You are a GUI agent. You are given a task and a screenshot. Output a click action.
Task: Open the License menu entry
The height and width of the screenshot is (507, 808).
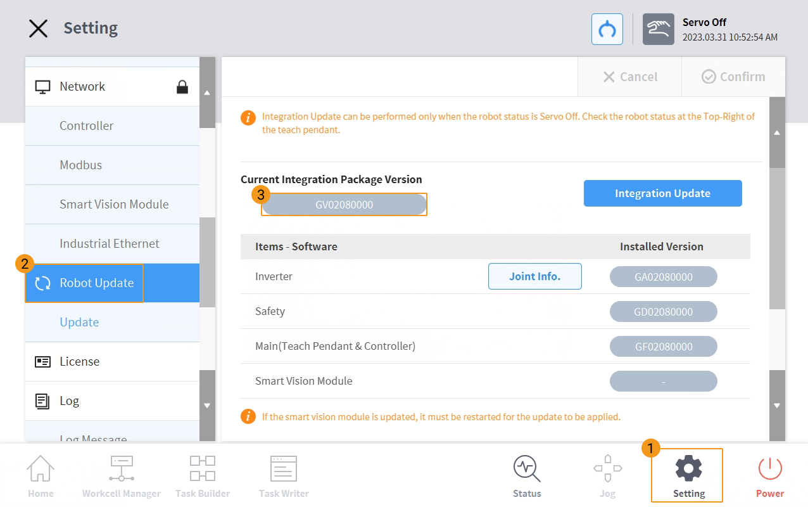click(x=80, y=362)
